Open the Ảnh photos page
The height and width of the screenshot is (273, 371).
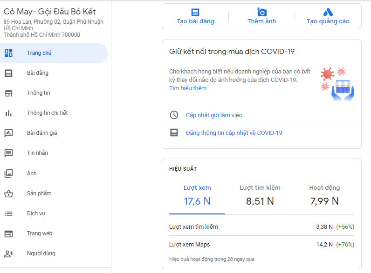coord(54,173)
